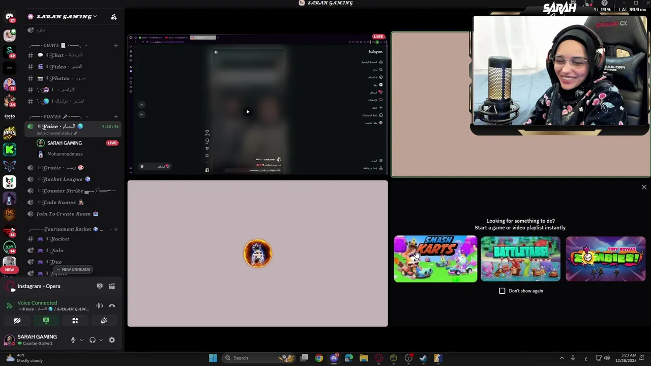Open Steam from taskbar
Image resolution: width=651 pixels, height=366 pixels.
coord(423,358)
